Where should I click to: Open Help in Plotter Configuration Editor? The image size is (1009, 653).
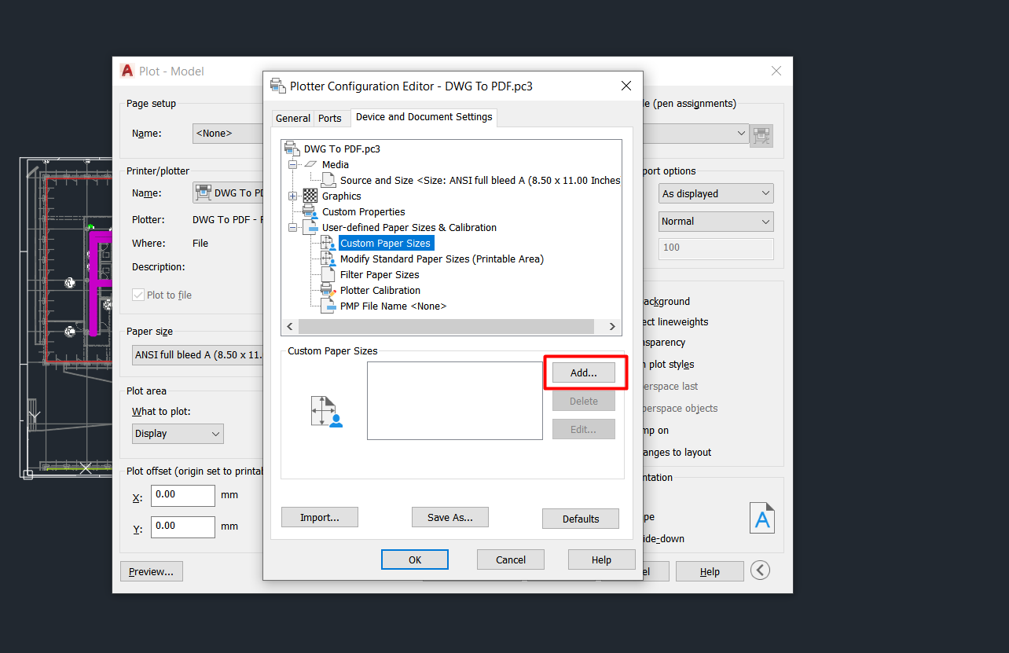pos(601,559)
